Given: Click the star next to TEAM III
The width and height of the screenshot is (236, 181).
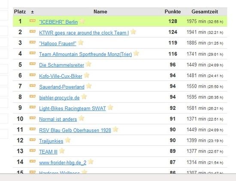Looking at the screenshot, I should [62, 151].
